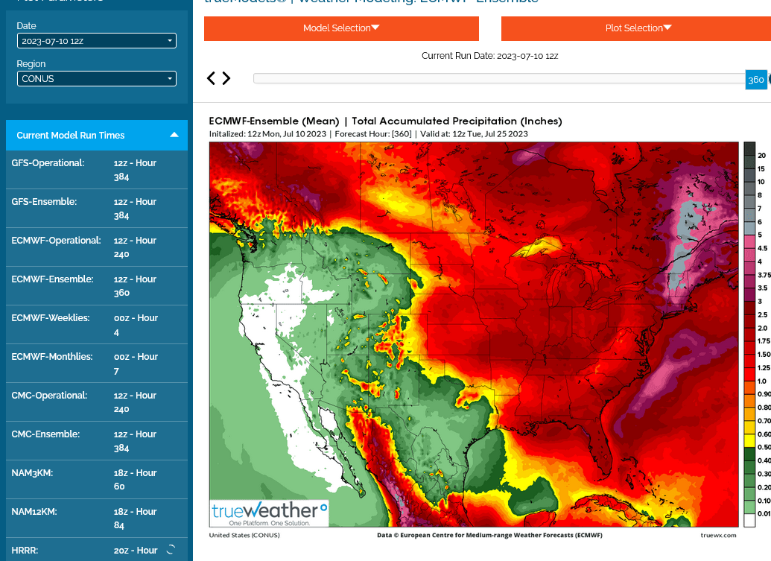771x561 pixels.
Task: Select the GFS-Ensemble model run row
Action: pyautogui.click(x=96, y=209)
